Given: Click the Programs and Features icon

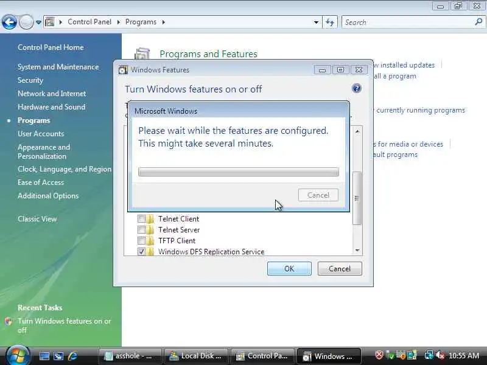Looking at the screenshot, I should click(142, 54).
